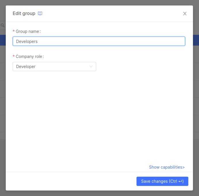The height and width of the screenshot is (196, 199).
Task: Click the red asterisk next to Company role
Action: [14, 57]
